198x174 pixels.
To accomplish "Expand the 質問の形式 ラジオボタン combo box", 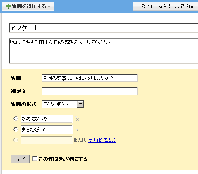I will point(63,104).
